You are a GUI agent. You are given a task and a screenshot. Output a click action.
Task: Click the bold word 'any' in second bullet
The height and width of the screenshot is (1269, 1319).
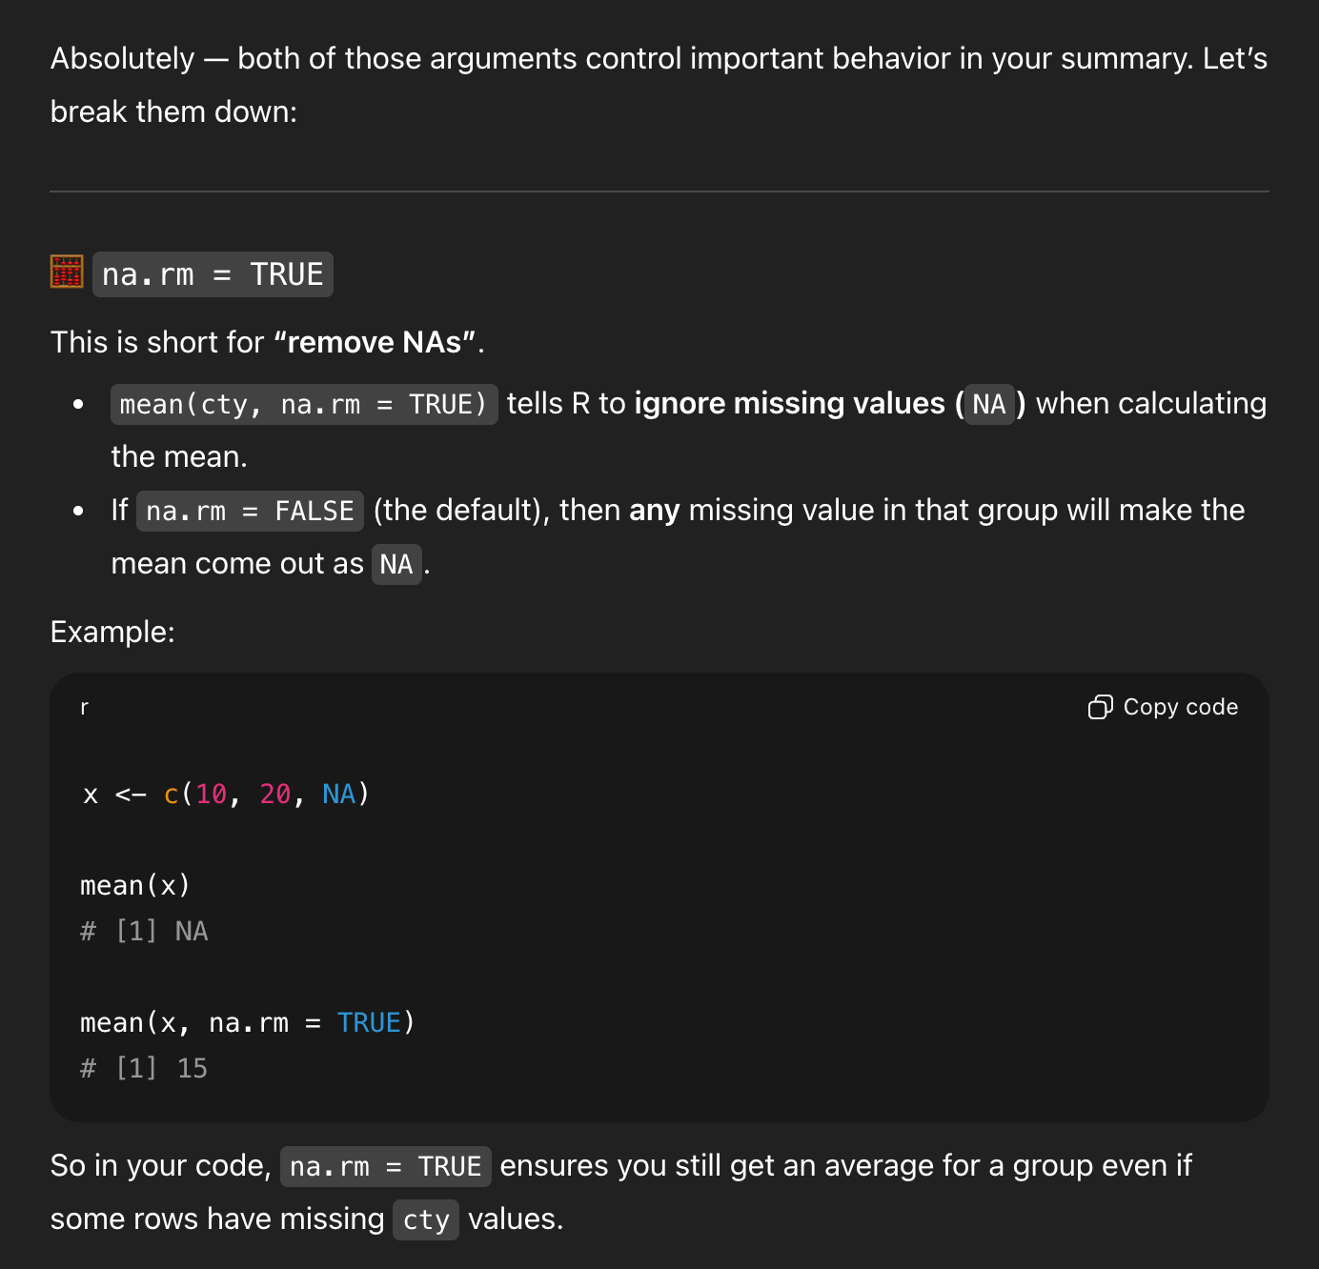[x=654, y=511]
